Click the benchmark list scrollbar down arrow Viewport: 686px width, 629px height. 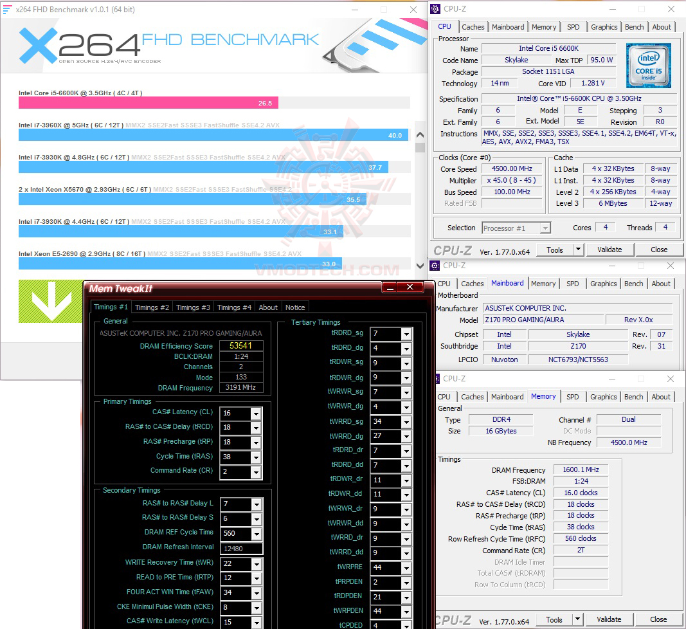tap(419, 266)
